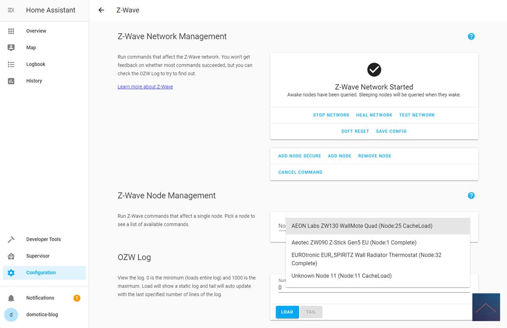Viewport: 507px width, 328px height.
Task: Click Test Network button
Action: (x=417, y=115)
